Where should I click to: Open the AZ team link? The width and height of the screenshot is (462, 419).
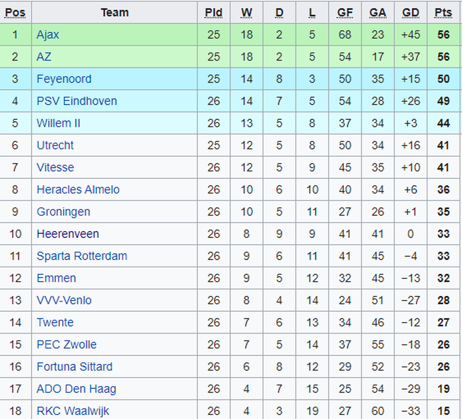click(44, 57)
